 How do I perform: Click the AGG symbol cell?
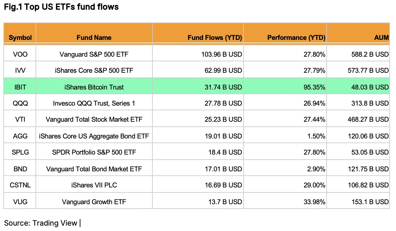20,136
